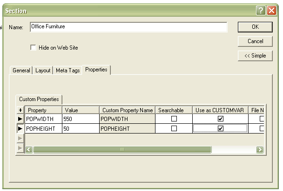Uncheck Use as CUSTOMVAR for POPWIDTH
283x191 pixels.
[x=221, y=119]
